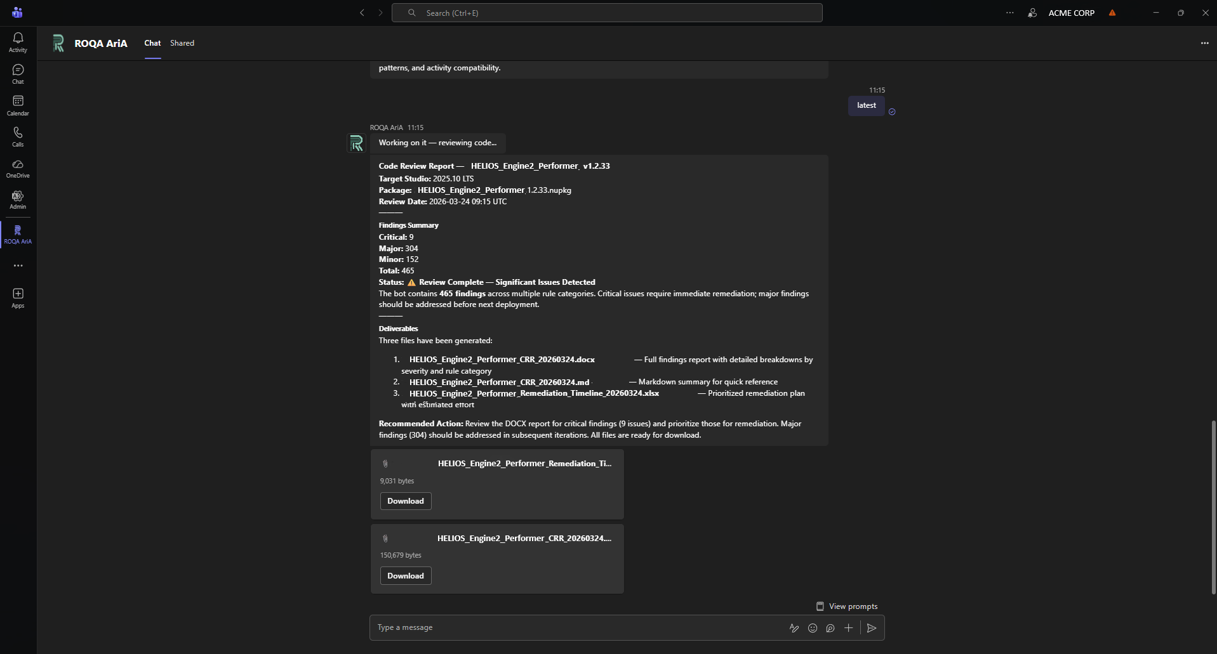Open Settings and more ellipsis in title bar
Screen dimensions: 1217x654
coord(1010,13)
